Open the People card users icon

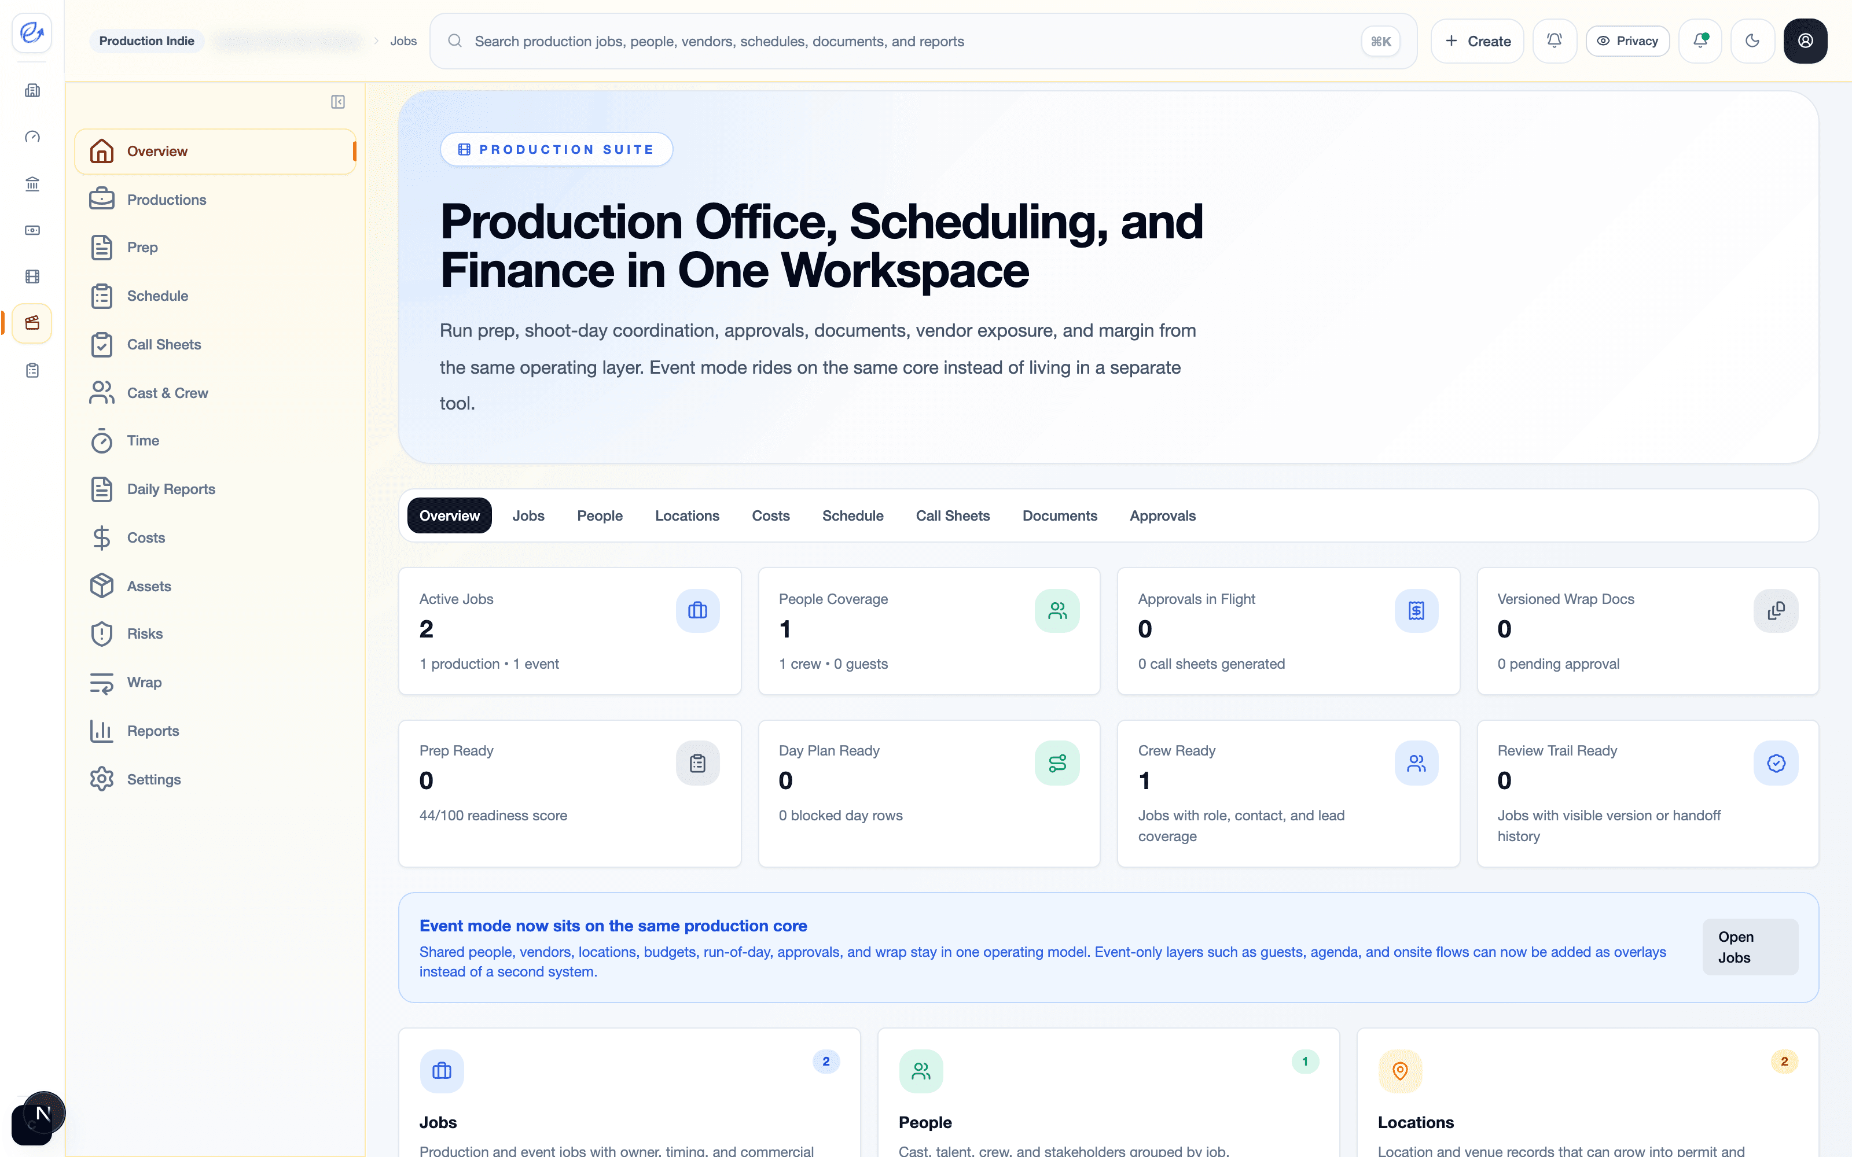[x=921, y=1071]
